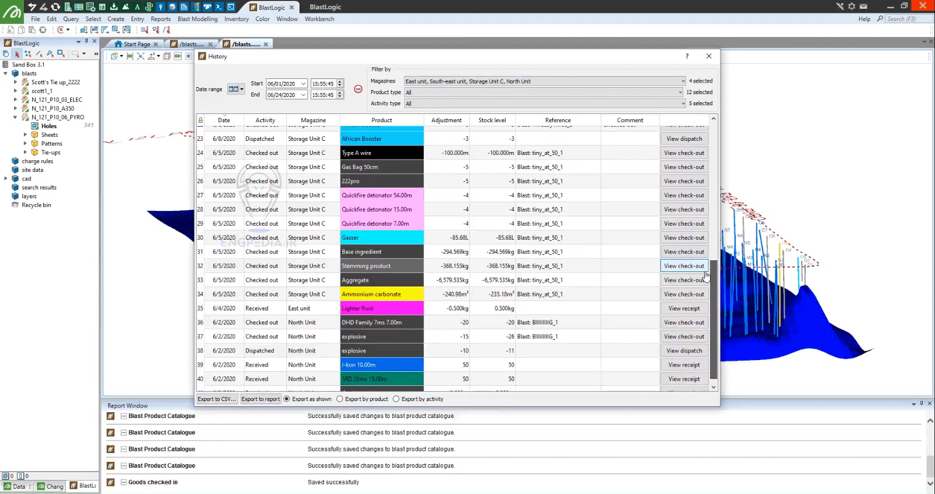The width and height of the screenshot is (935, 494).
Task: Click the refresh icon in title bar
Action: point(56,7)
